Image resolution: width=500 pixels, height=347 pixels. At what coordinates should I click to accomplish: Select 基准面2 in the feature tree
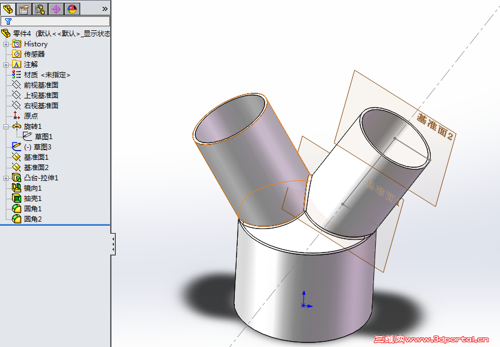coord(36,167)
